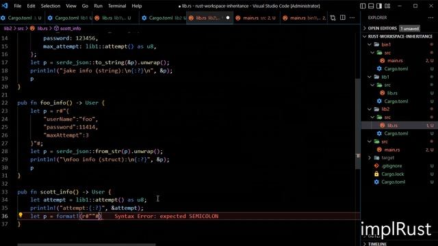Collapse the RUST-WORKSPACE-INHERITANCE root section
Viewport: 438px width, 246px height.
tap(400, 36)
